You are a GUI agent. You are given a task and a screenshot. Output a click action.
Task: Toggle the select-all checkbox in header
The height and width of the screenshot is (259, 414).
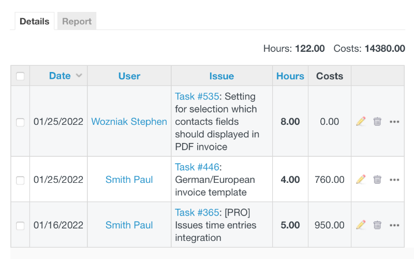(20, 76)
